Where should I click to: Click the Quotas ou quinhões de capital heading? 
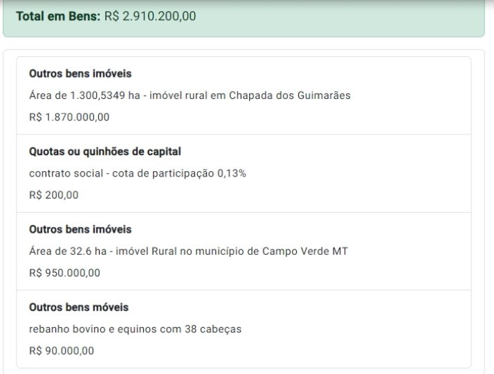[x=105, y=152]
